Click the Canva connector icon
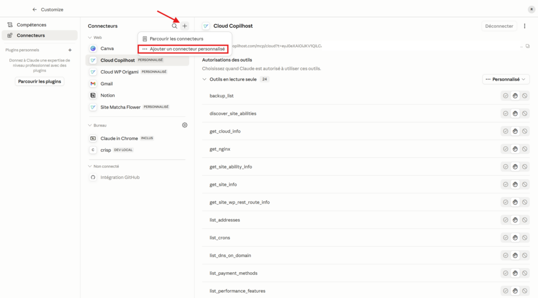 click(93, 48)
